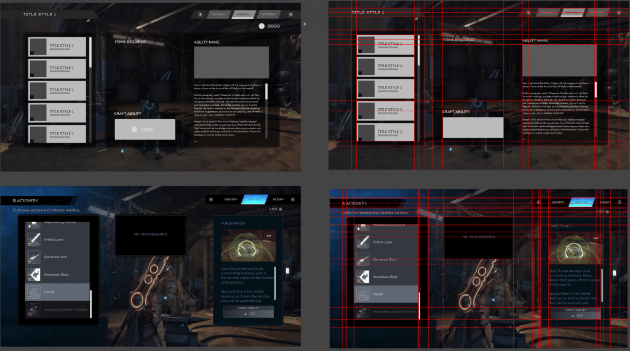Screen dimensions: 630x351
Task: Click ITEMS REQUIRED heading in plain wireframe
Action: coord(130,42)
